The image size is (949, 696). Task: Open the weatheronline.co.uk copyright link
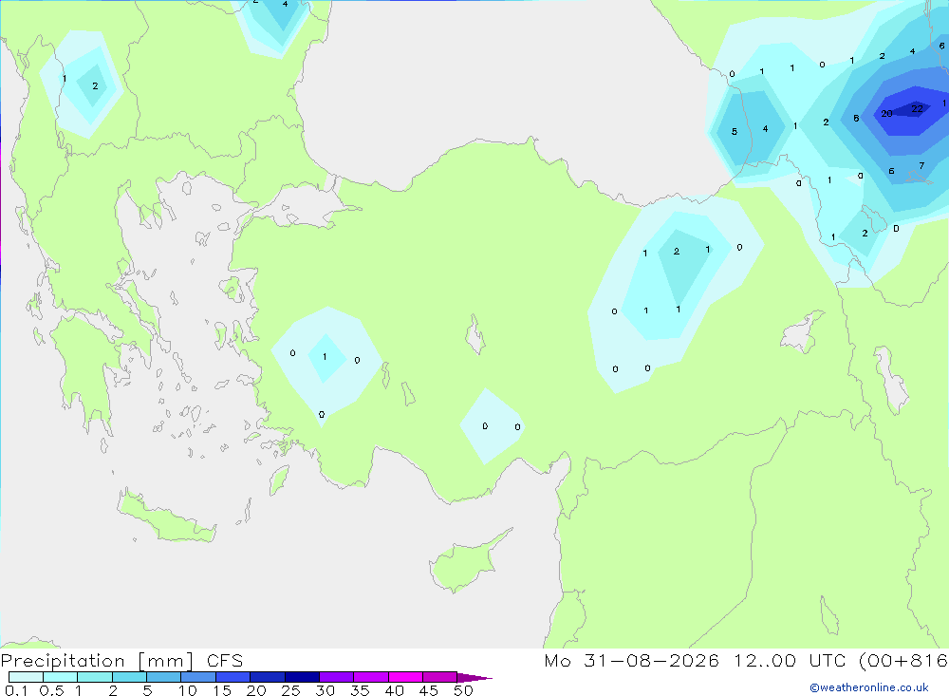coord(869,687)
